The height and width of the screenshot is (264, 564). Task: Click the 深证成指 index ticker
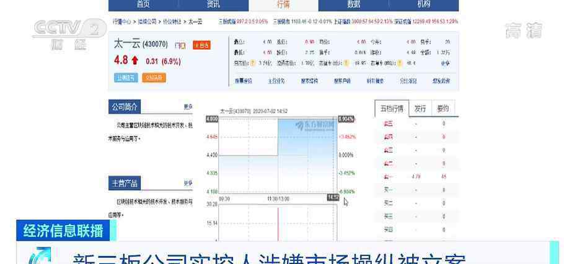coord(427,22)
